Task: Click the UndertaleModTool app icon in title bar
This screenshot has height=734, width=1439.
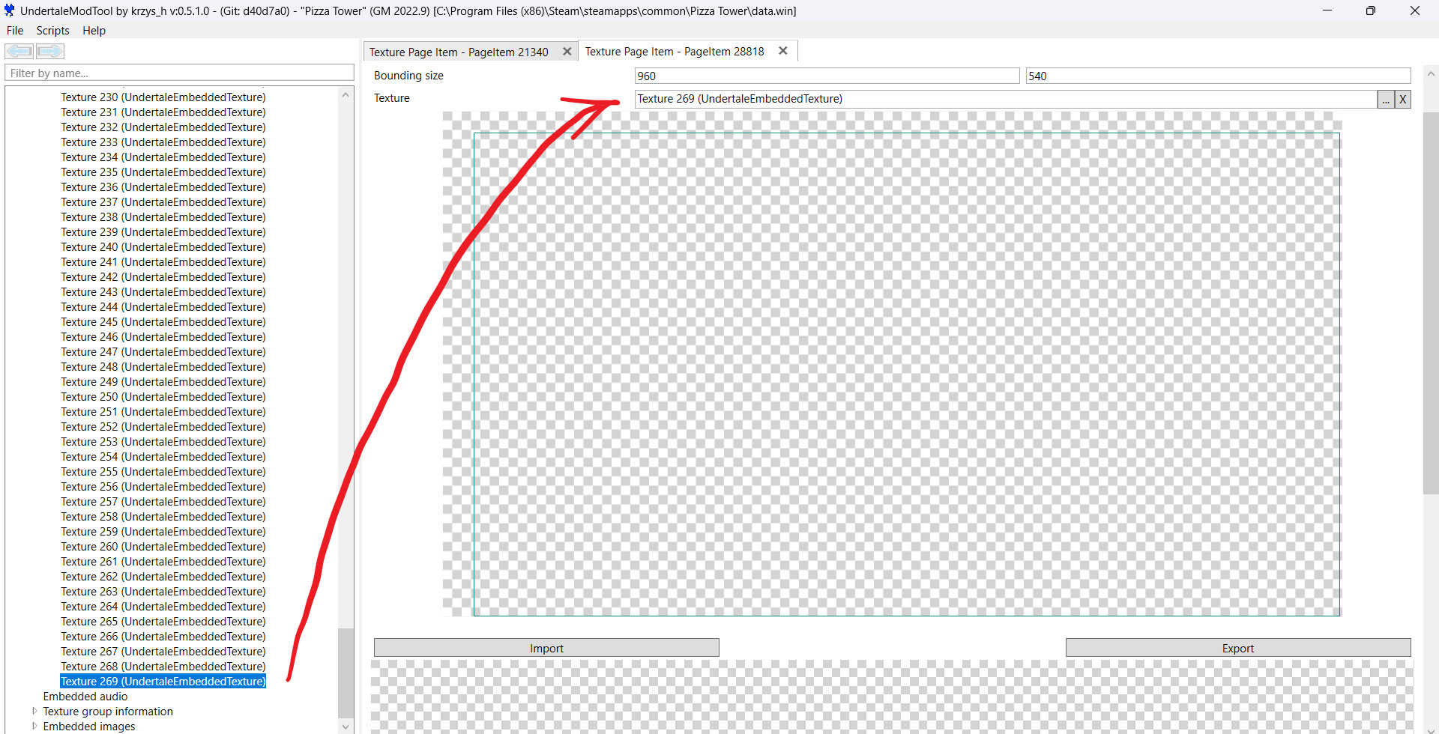Action: pos(9,10)
